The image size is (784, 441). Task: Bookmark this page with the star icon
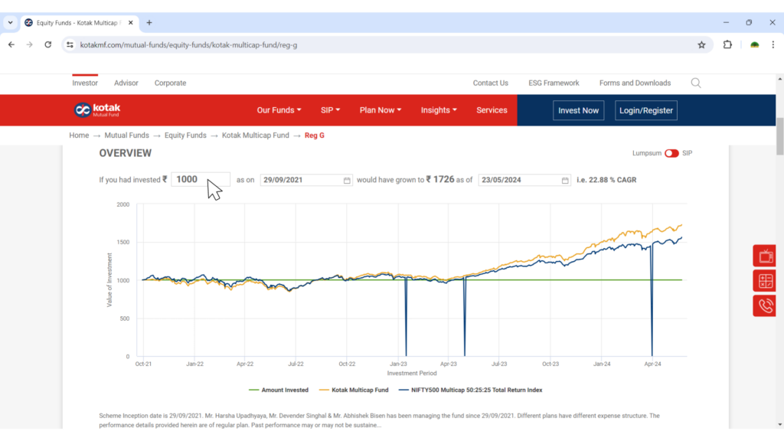coord(701,45)
